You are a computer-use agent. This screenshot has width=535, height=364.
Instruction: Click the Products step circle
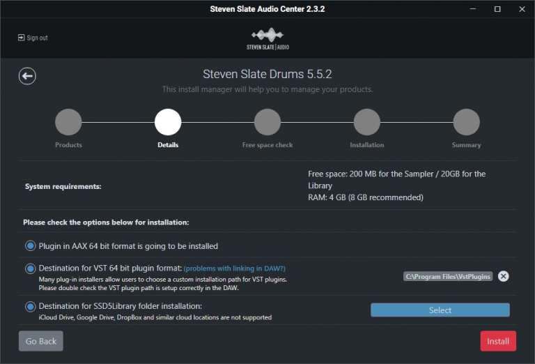pyautogui.click(x=68, y=122)
